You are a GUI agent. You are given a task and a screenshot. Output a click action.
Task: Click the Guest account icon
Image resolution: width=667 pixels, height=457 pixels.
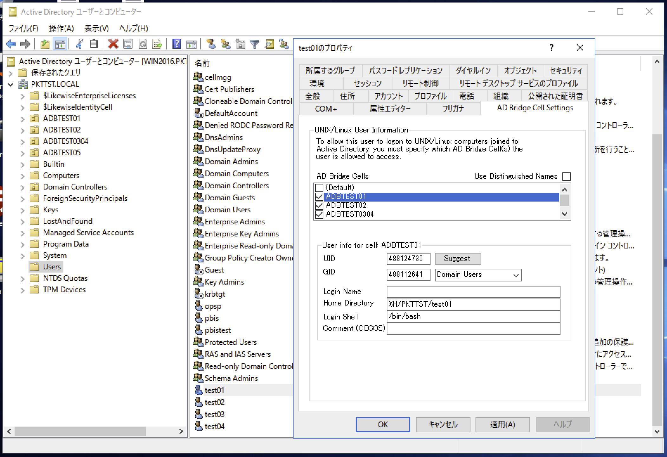[198, 269]
